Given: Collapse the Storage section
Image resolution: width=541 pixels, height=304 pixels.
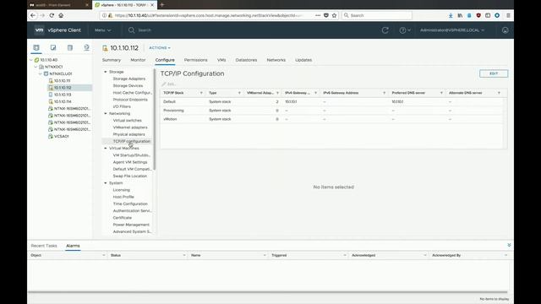Looking at the screenshot, I should point(106,72).
